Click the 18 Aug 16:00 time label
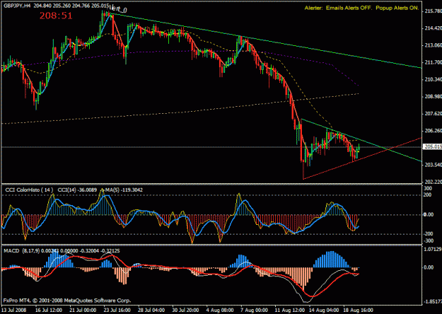442x314 pixels. tap(358, 310)
